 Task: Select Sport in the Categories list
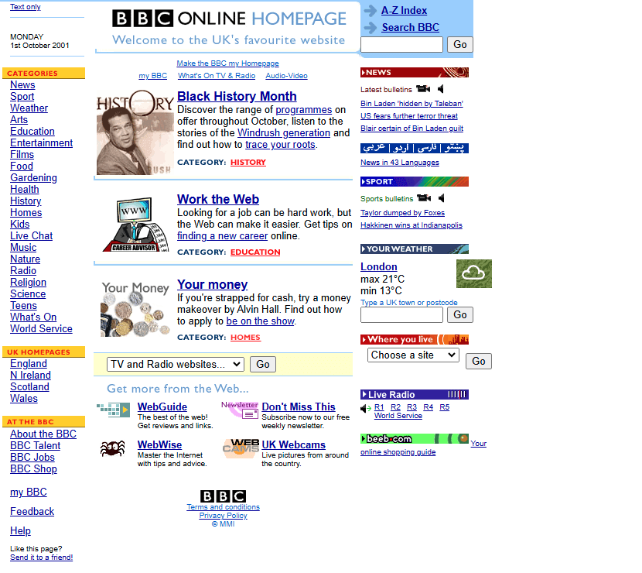click(x=22, y=97)
